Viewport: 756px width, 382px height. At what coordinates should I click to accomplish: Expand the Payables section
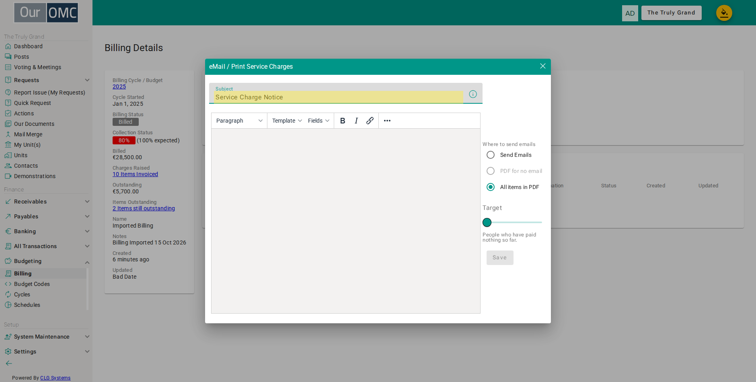pos(47,216)
